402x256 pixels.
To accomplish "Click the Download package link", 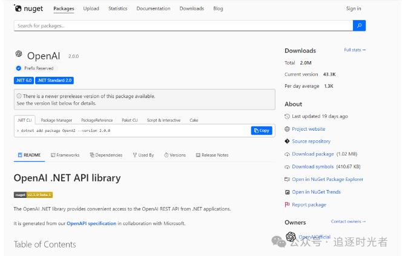I will (313, 154).
